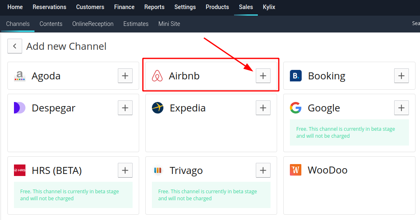420x220 pixels.
Task: Open the Settings menu
Action: (x=185, y=7)
